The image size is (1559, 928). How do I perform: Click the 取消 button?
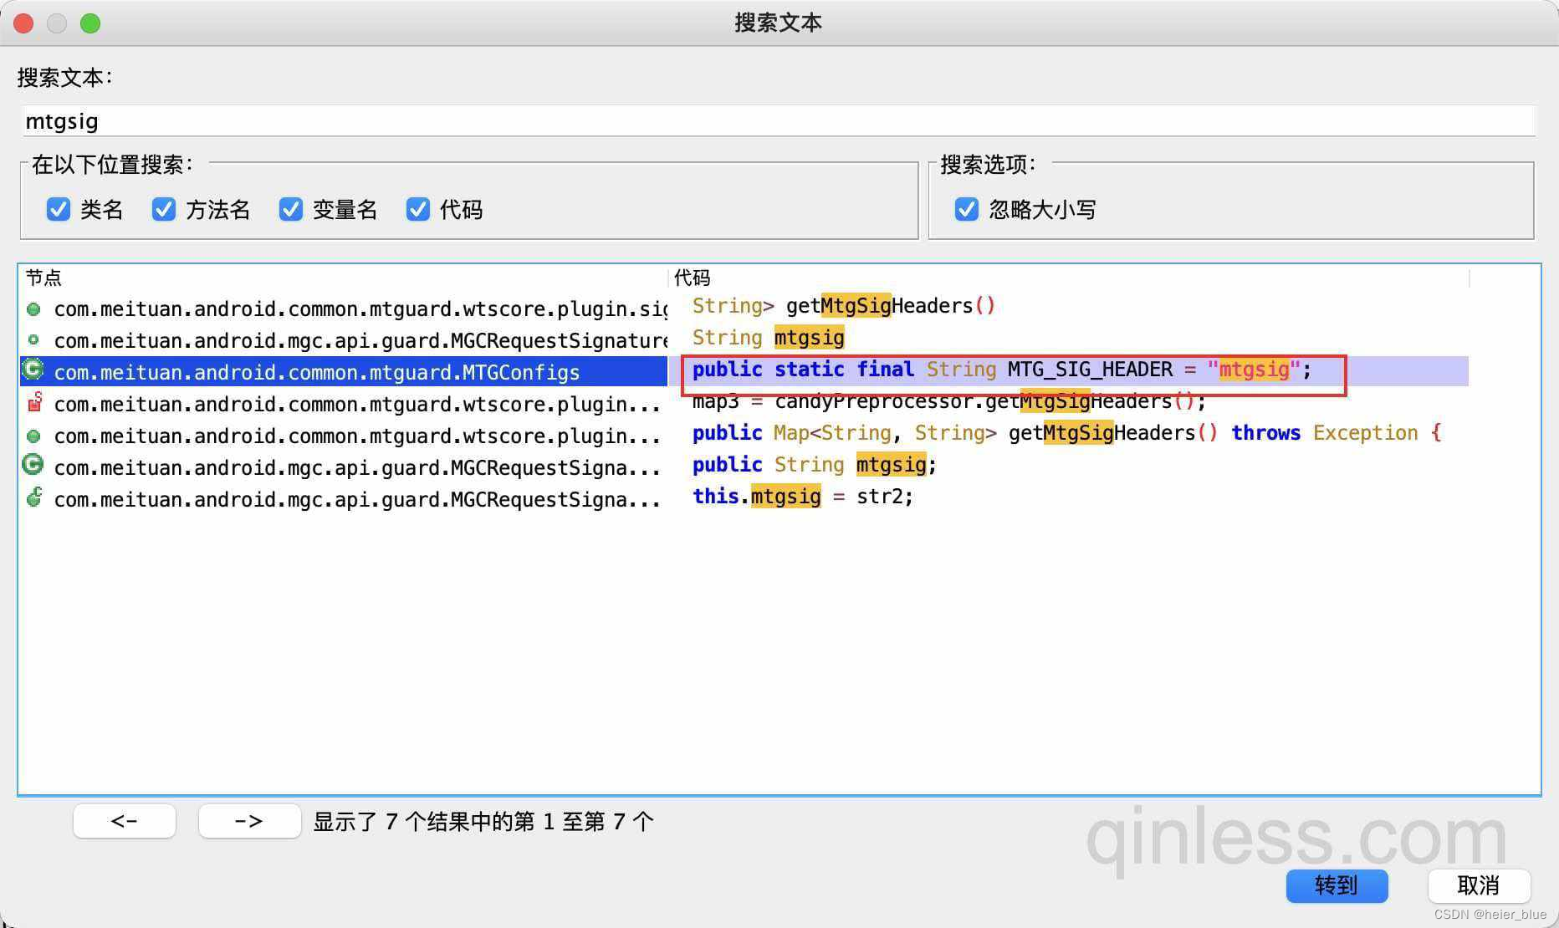pyautogui.click(x=1479, y=885)
